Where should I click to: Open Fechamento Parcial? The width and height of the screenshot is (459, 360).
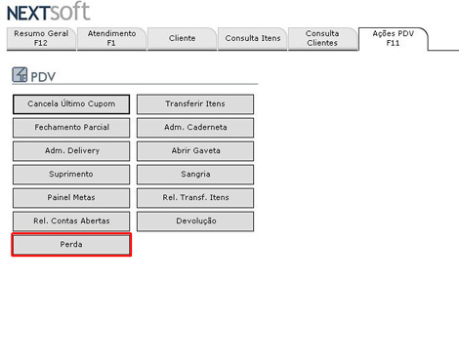pyautogui.click(x=71, y=128)
